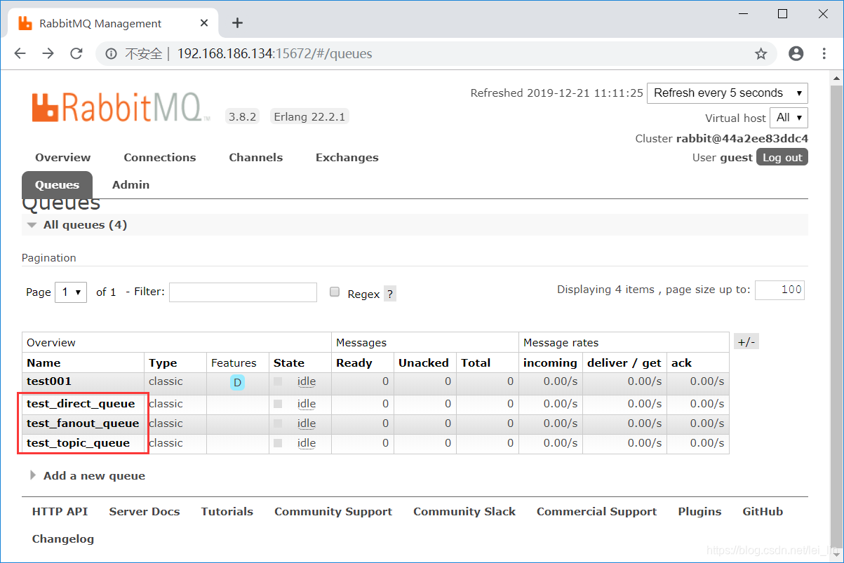Open the Refresh every 5 seconds dropdown
This screenshot has width=844, height=563.
click(728, 93)
